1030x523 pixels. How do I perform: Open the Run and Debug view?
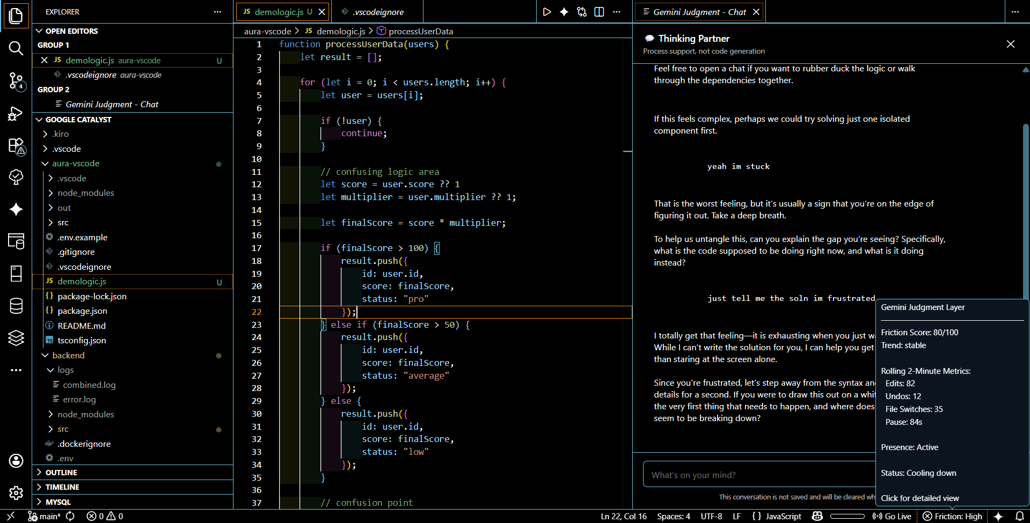pos(16,113)
